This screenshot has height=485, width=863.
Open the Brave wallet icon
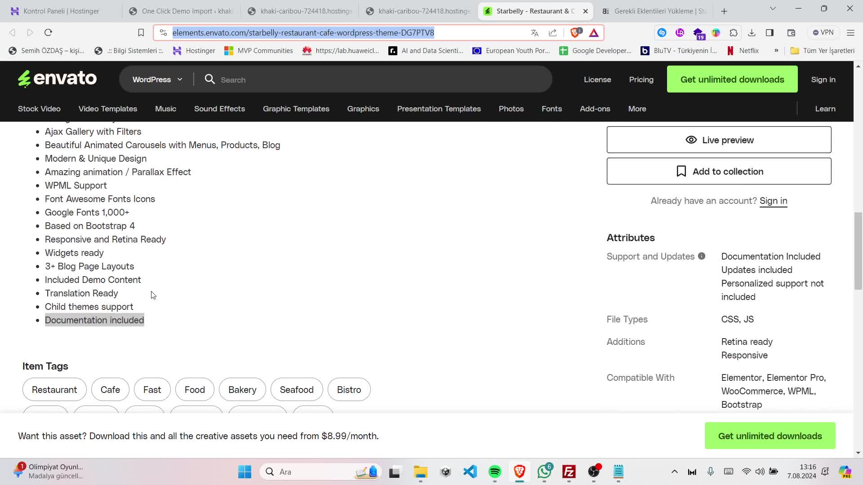[x=791, y=33]
